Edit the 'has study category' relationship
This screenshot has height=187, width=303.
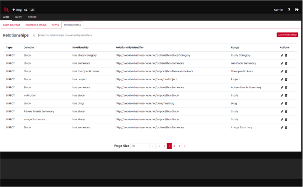(282, 55)
